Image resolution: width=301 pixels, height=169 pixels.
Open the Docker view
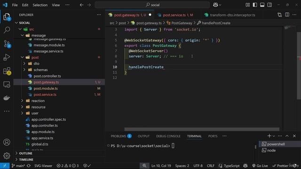7,98
